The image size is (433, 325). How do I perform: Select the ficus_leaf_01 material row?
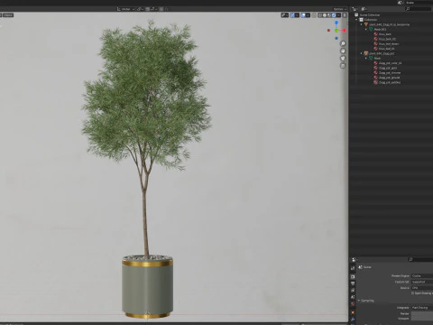coord(387,49)
